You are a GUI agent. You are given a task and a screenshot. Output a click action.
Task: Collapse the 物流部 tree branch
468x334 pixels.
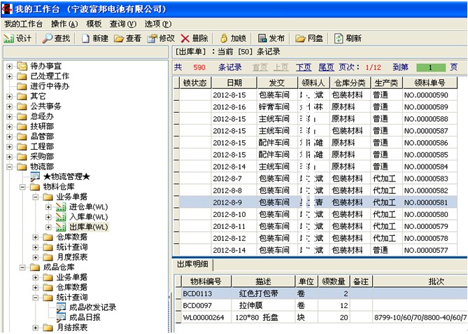click(x=9, y=167)
